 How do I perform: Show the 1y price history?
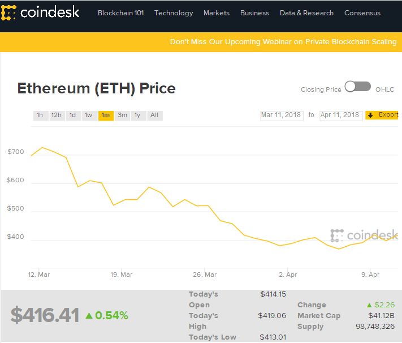coord(137,115)
